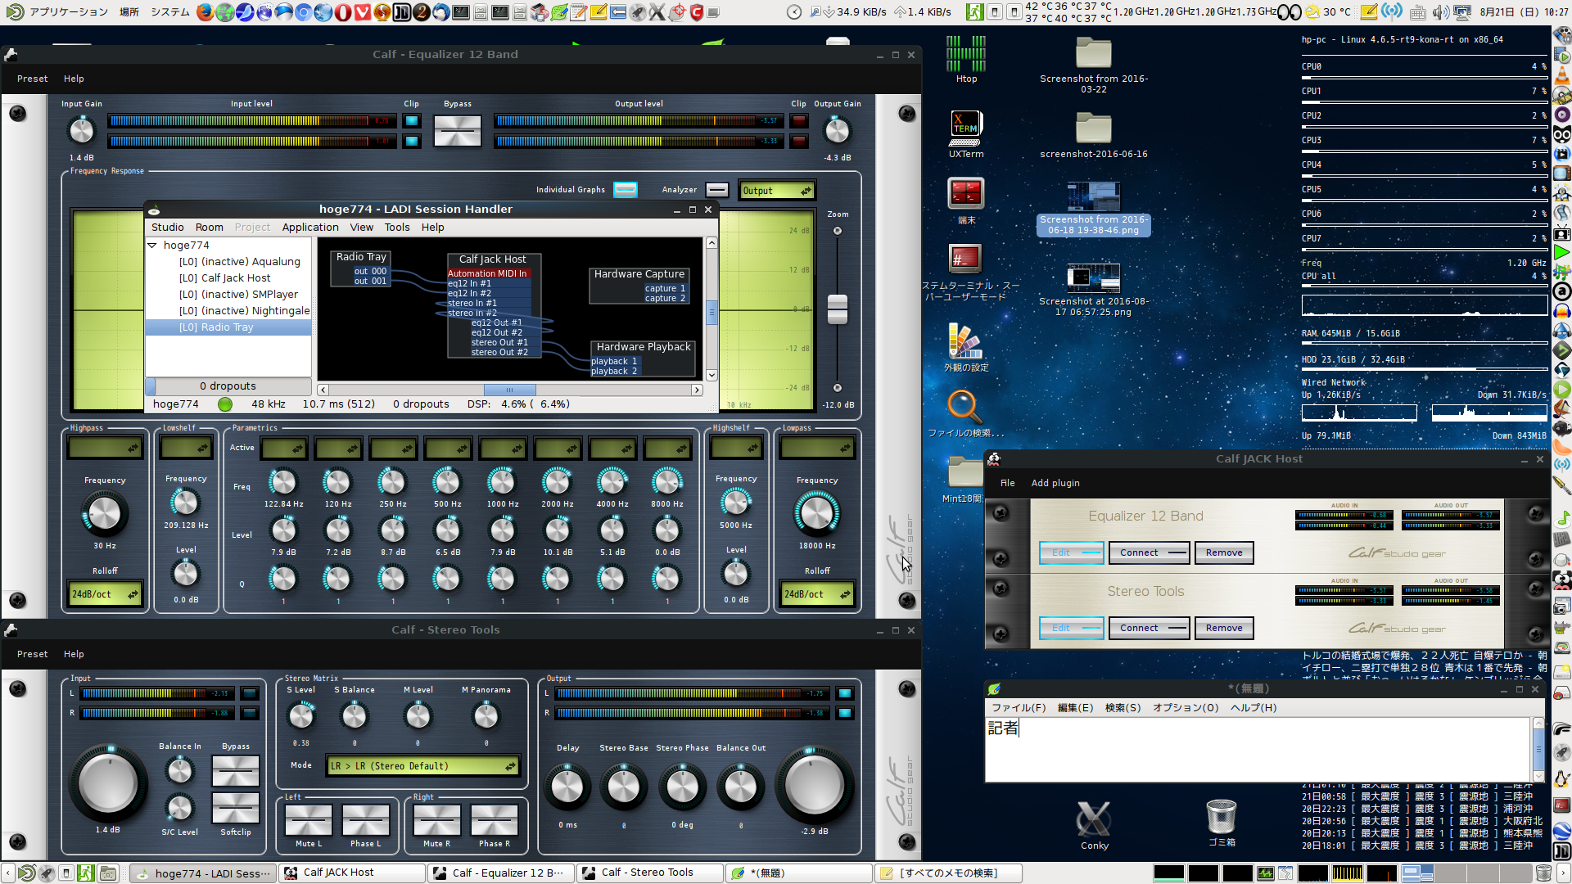Click the LADI canvas vertical scrollbar
This screenshot has height=884, width=1572.
pyautogui.click(x=711, y=309)
